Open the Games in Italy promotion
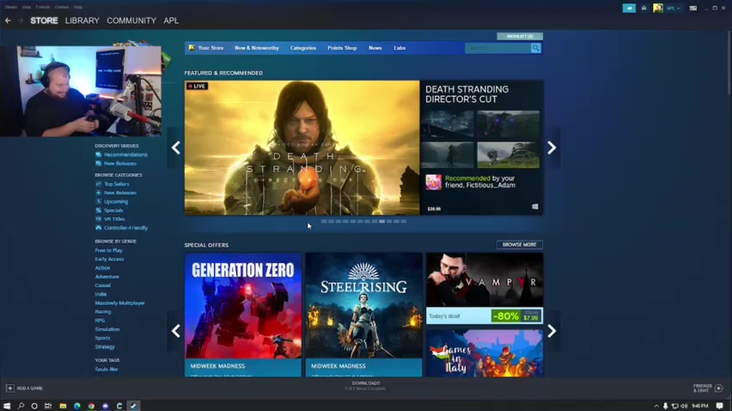Viewport: 732px width, 411px height. pyautogui.click(x=484, y=353)
